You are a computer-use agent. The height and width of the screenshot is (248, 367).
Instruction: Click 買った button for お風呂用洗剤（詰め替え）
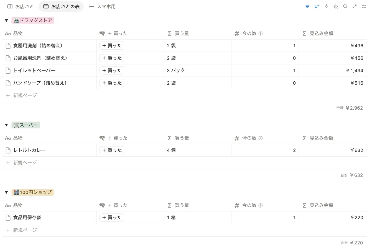tap(112, 58)
